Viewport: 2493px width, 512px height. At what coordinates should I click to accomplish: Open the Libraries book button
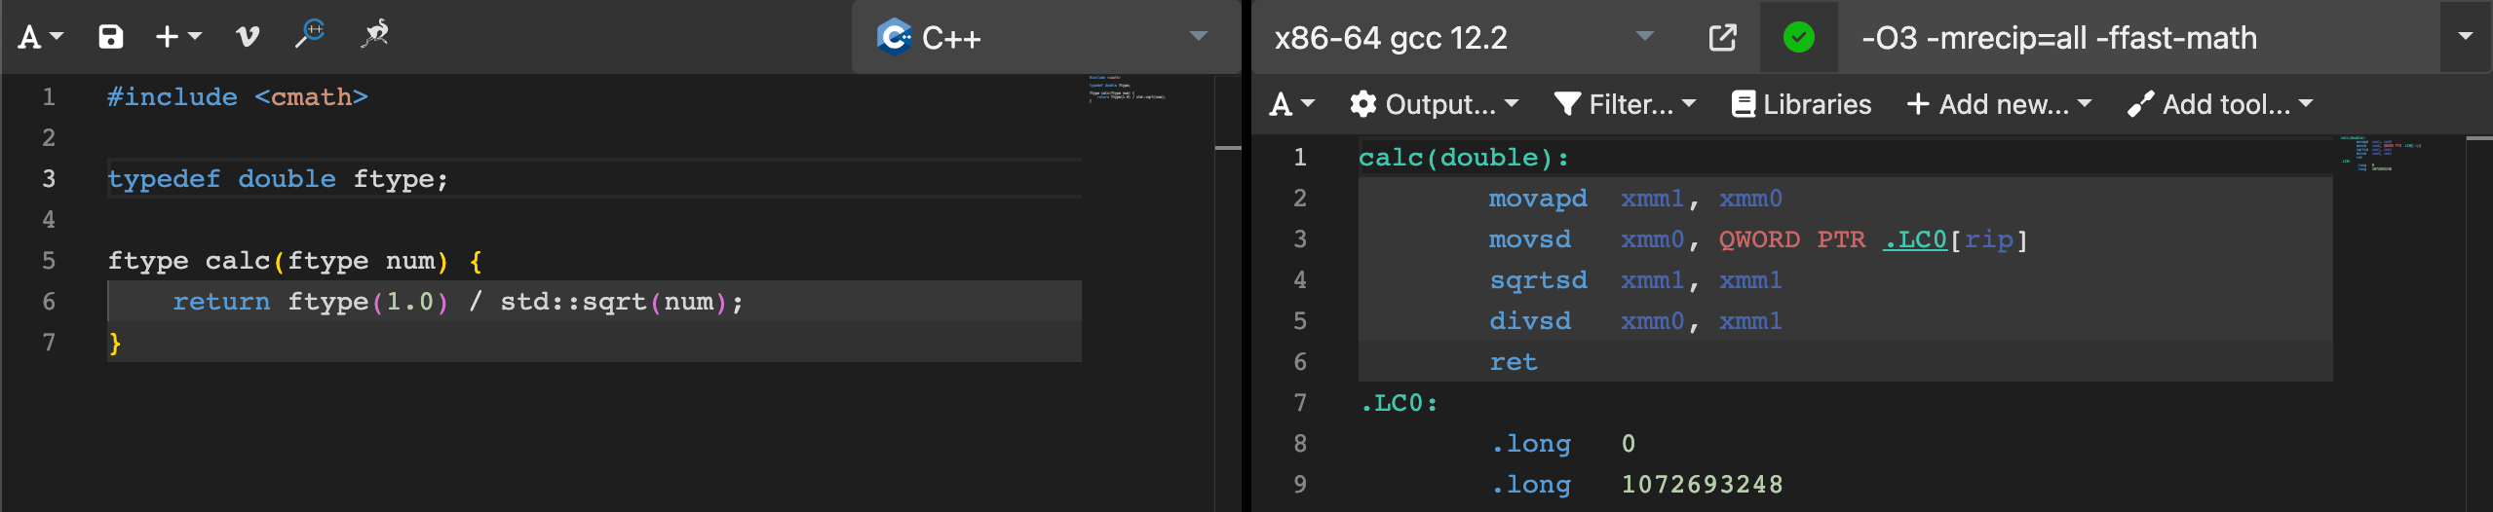coord(1801,104)
